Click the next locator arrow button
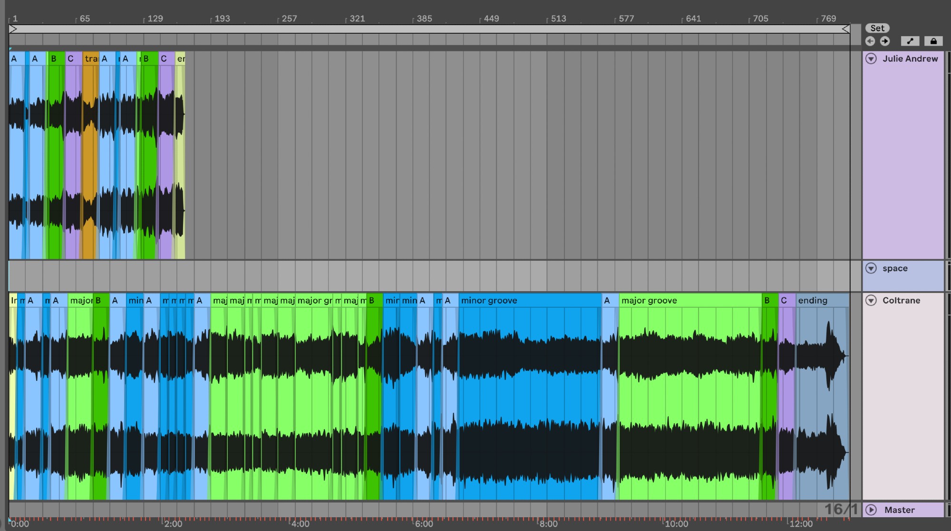Viewport: 951px width, 531px height. tap(884, 41)
